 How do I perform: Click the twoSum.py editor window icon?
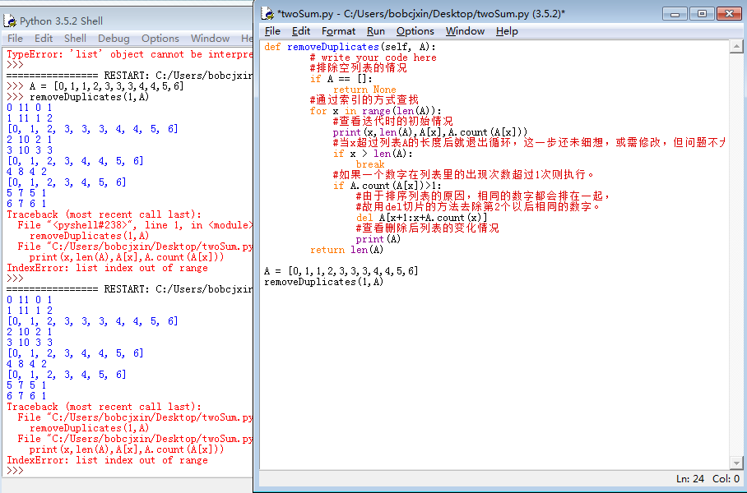267,13
